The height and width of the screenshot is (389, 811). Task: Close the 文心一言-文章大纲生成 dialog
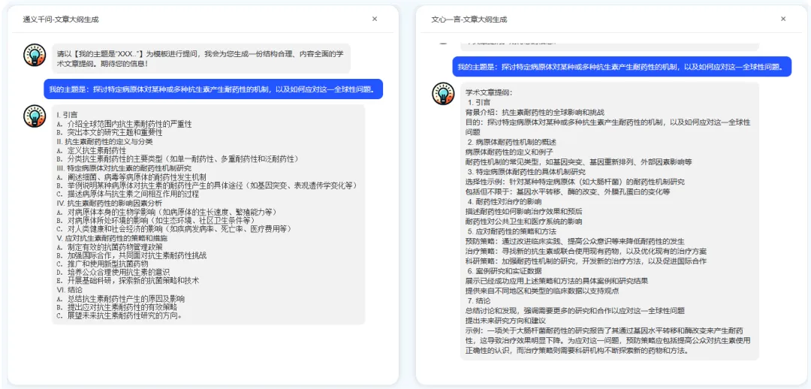point(783,19)
